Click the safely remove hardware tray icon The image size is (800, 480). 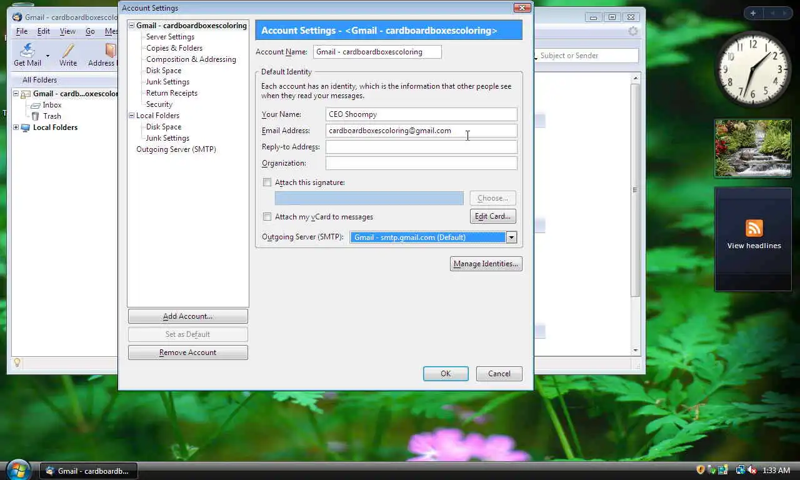coord(712,470)
